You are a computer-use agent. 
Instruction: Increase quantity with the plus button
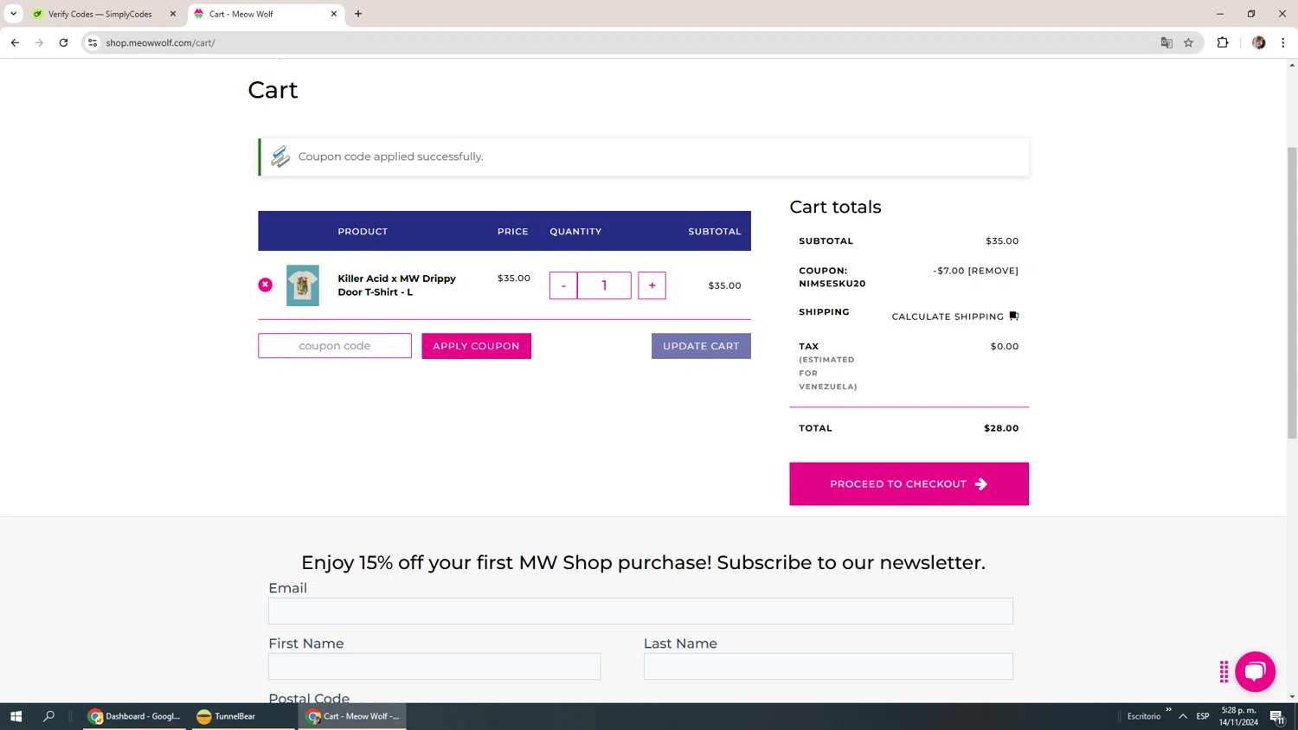click(x=652, y=285)
